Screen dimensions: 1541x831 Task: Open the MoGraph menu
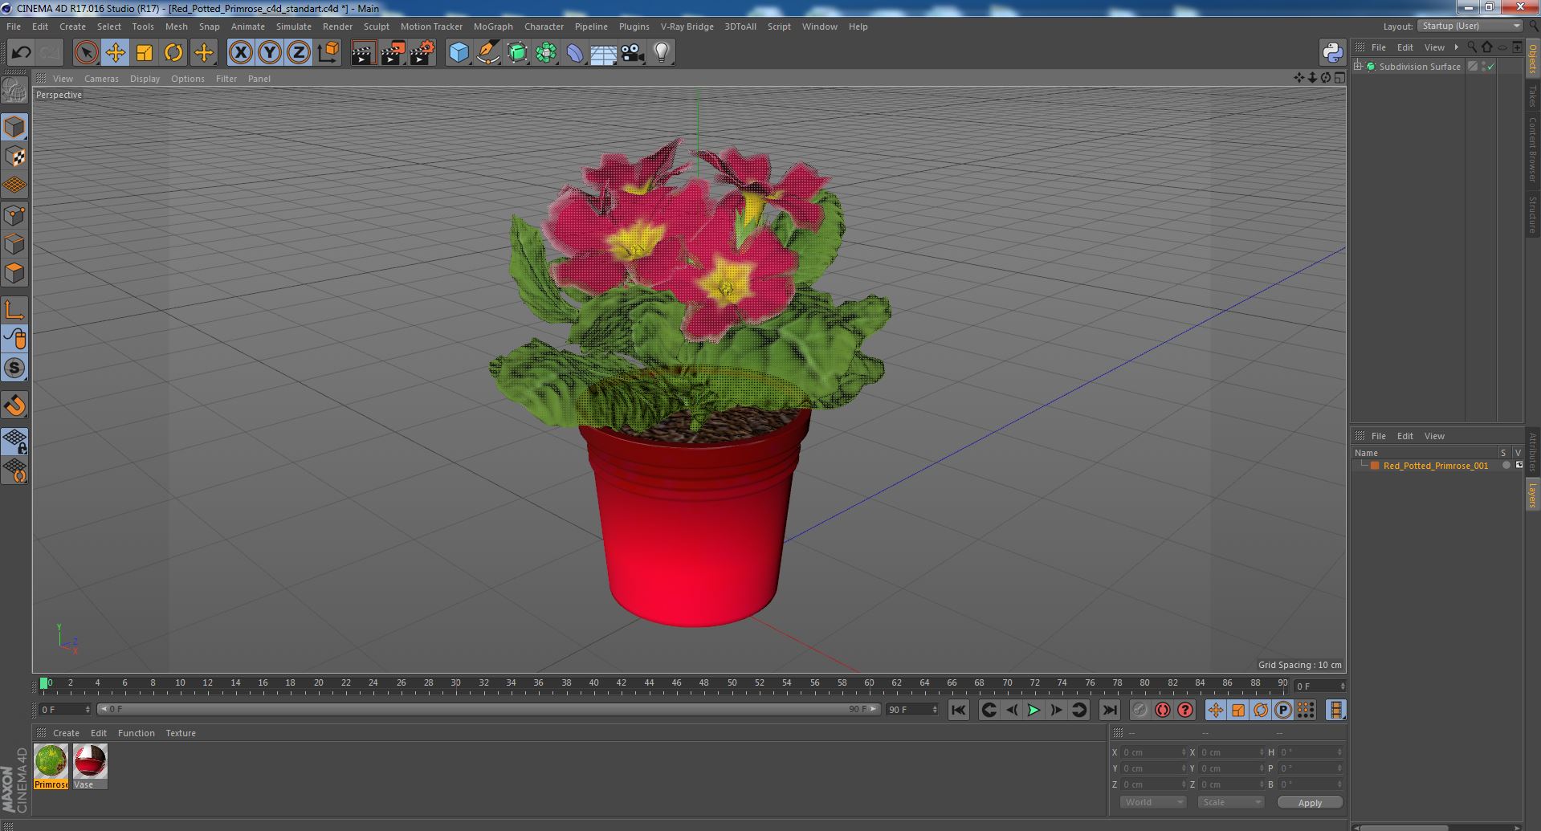click(493, 26)
